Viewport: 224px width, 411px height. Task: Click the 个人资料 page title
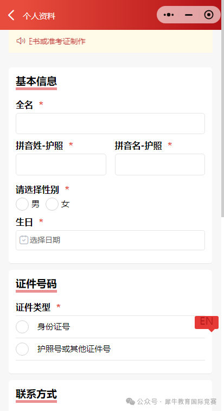coord(39,16)
